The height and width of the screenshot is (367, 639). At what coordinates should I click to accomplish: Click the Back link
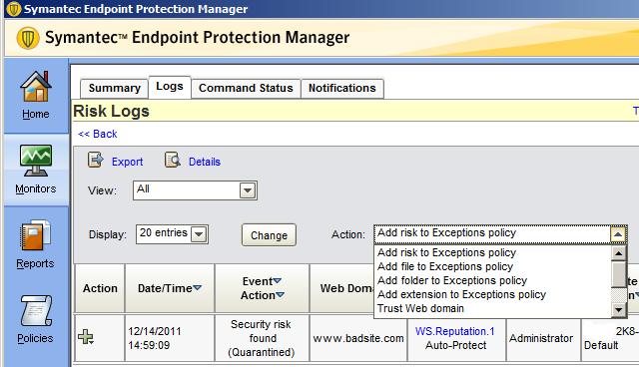point(98,134)
